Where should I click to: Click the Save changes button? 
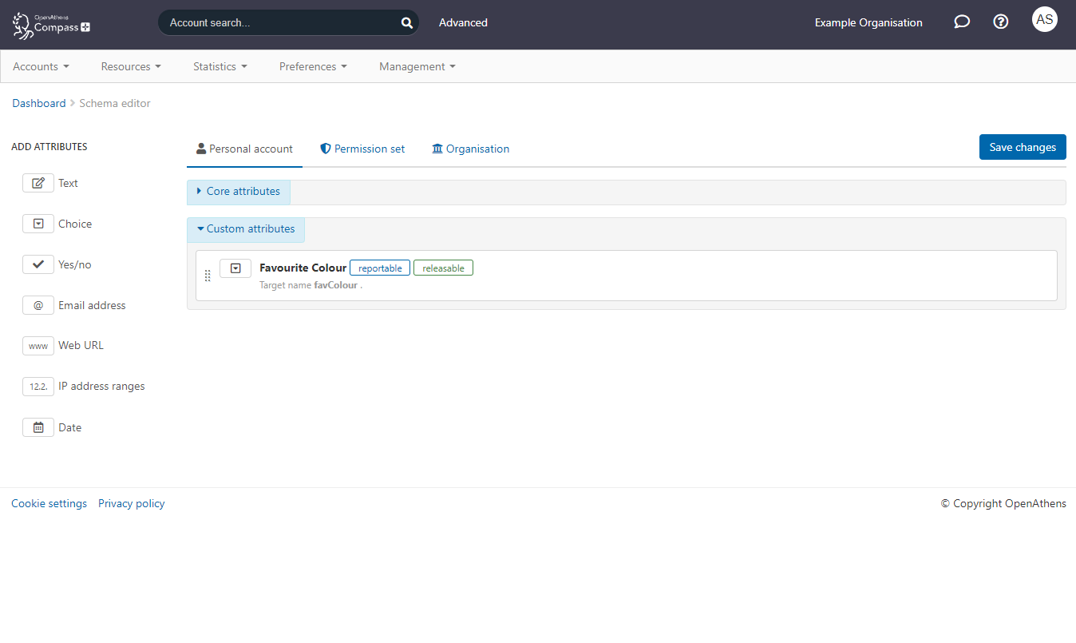click(1022, 147)
